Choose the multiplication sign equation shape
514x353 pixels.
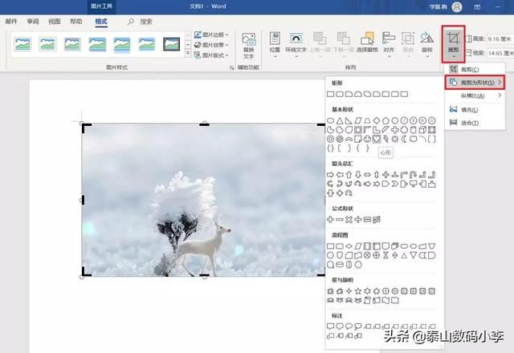click(349, 220)
